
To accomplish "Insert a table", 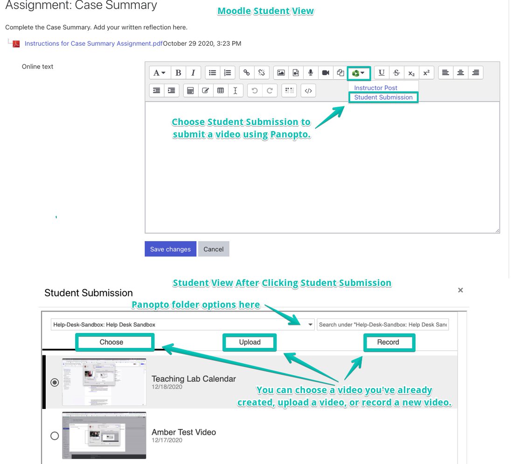I will 221,90.
